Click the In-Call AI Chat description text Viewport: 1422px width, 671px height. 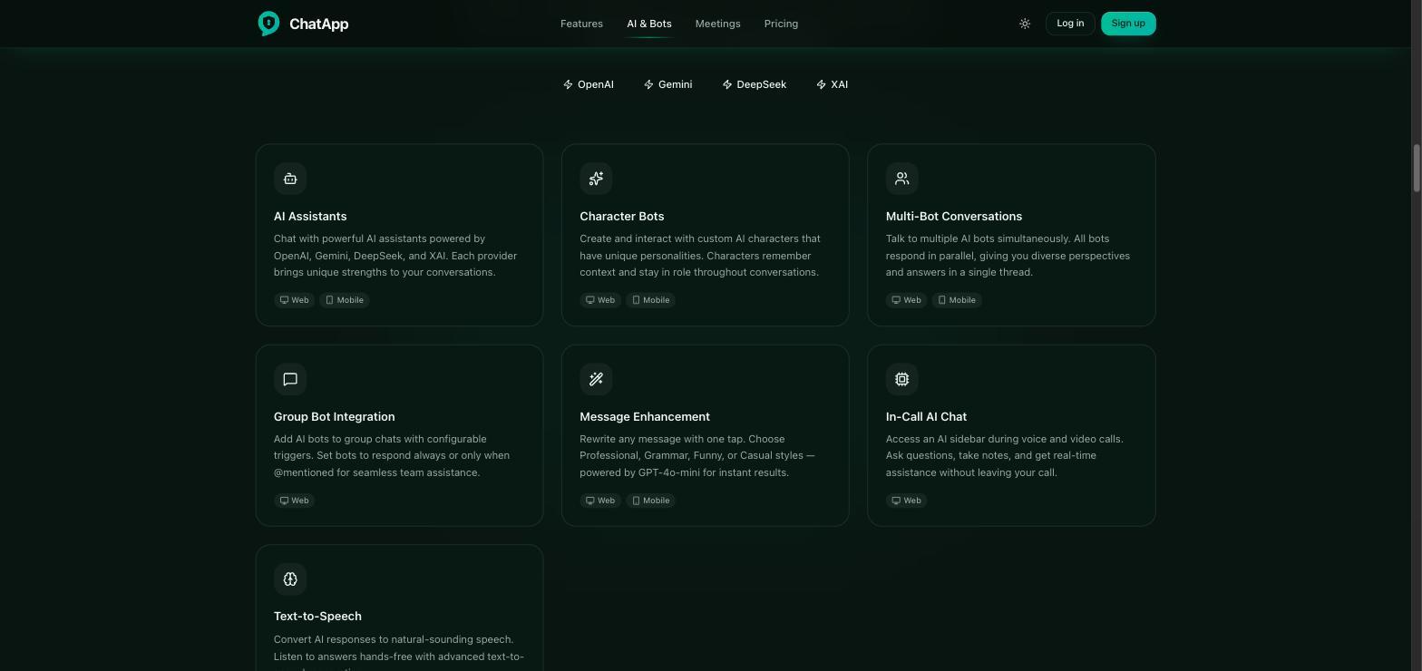click(1005, 456)
